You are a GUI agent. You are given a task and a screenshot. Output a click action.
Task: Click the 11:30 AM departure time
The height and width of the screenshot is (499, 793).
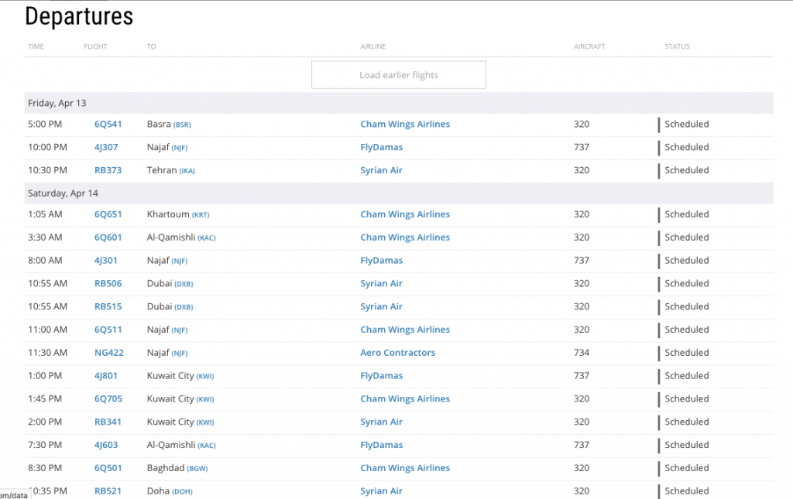pos(47,353)
